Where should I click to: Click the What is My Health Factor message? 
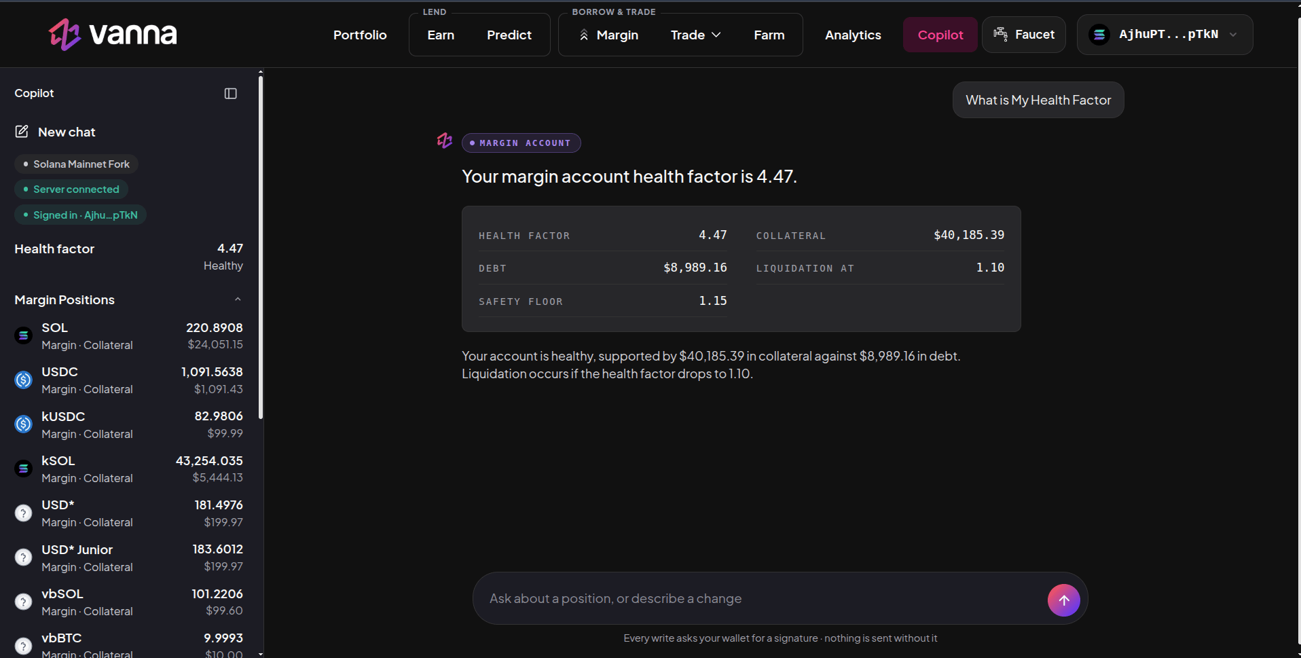(x=1038, y=100)
